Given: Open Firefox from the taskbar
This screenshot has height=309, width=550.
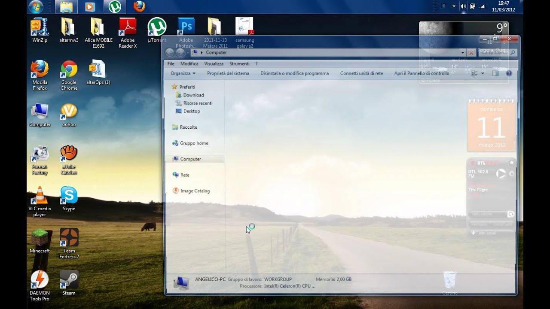Looking at the screenshot, I should click(139, 6).
